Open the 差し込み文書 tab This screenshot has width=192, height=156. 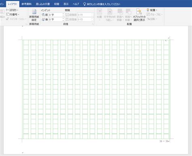coord(43,4)
